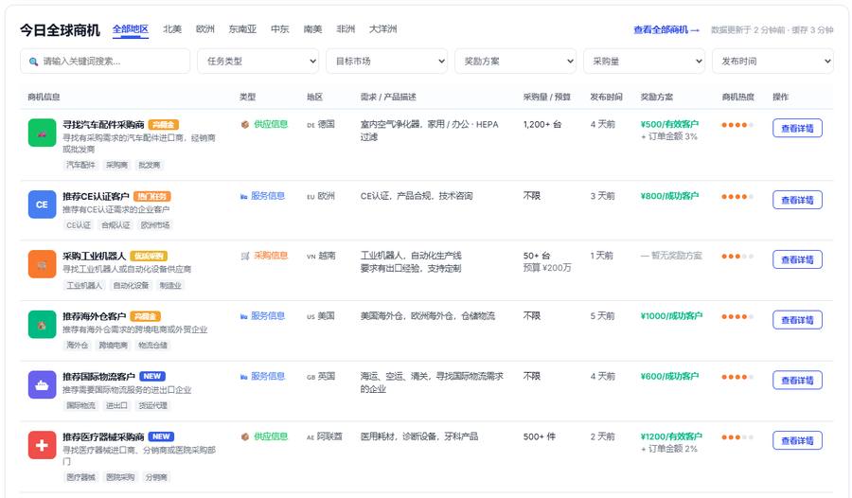Open the 奖励方案 dropdown filter
The width and height of the screenshot is (852, 498).
[516, 62]
